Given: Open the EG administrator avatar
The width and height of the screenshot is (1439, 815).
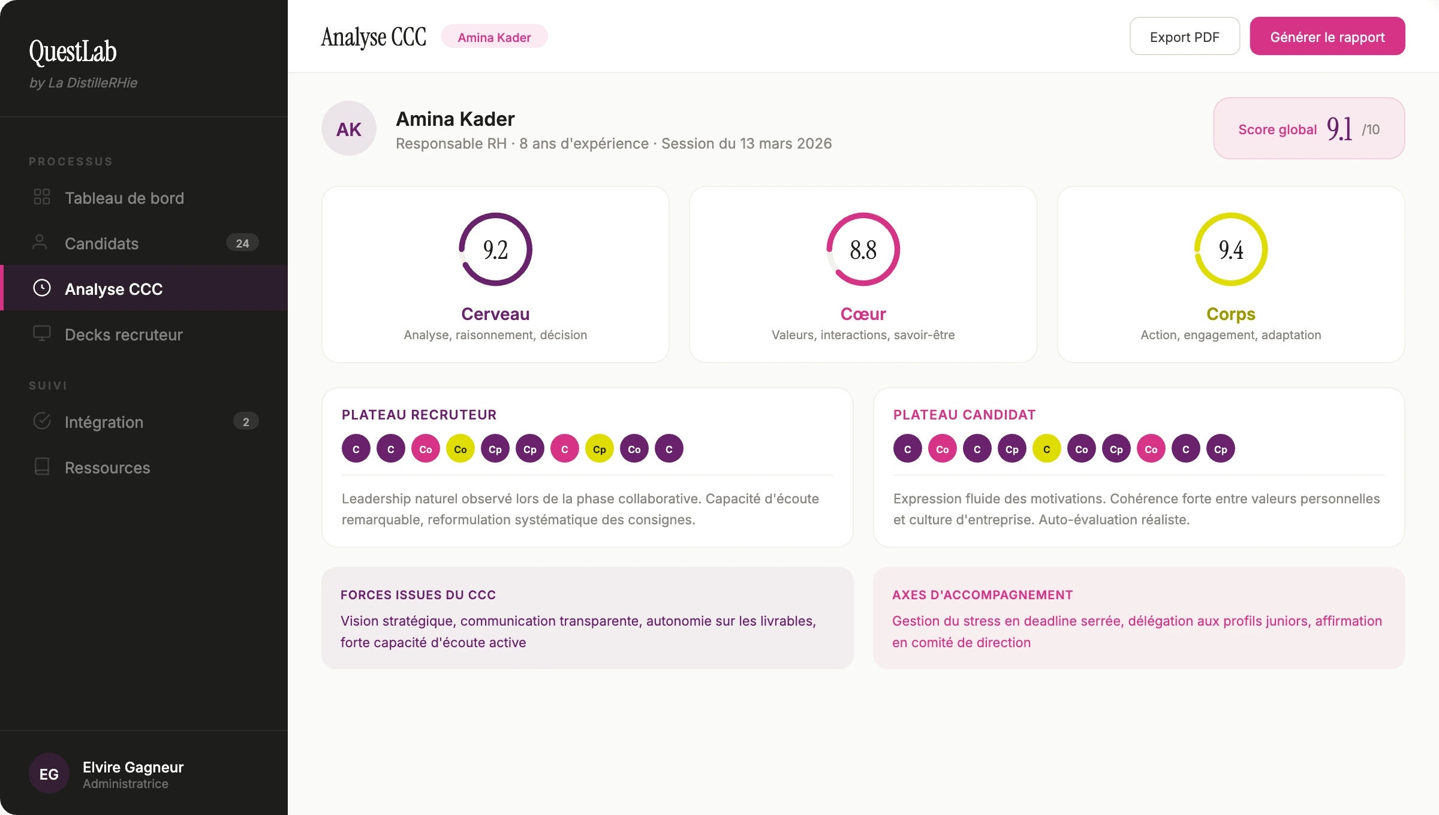Looking at the screenshot, I should [49, 773].
